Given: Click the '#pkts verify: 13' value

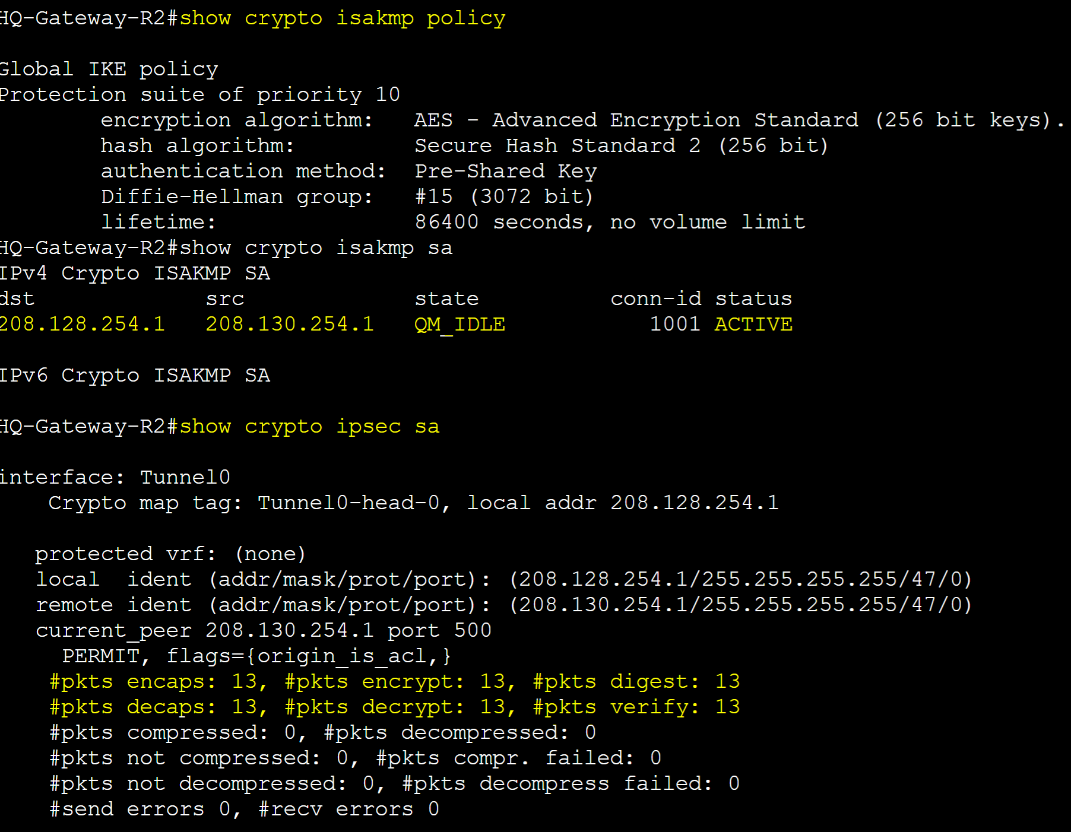Looking at the screenshot, I should (636, 707).
